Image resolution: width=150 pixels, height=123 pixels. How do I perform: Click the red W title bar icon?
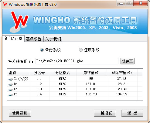coord(5,4)
